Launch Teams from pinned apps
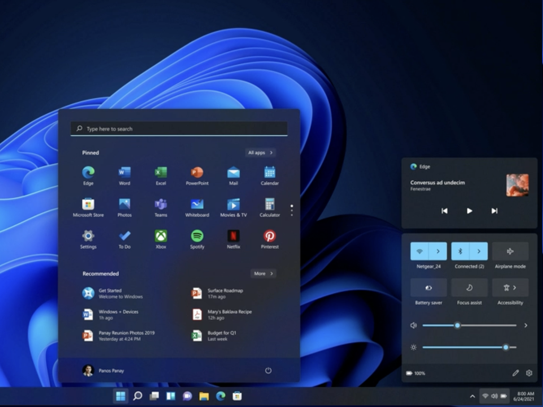Viewport: 543px width, 407px height. click(161, 208)
